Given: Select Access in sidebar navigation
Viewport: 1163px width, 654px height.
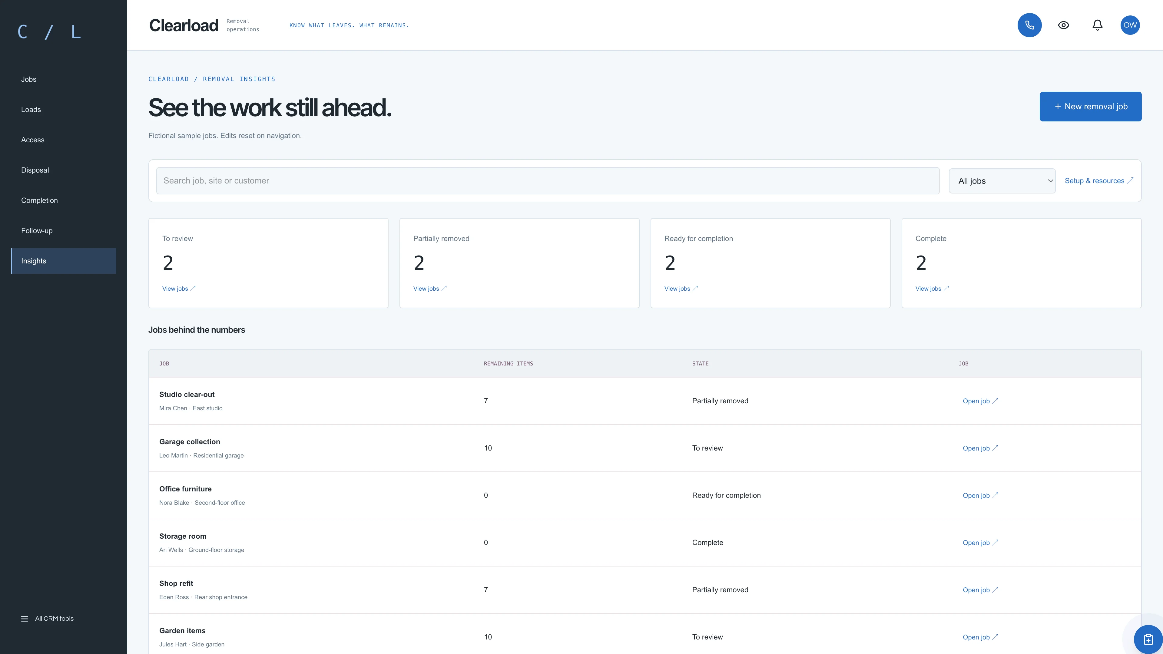Looking at the screenshot, I should pos(64,140).
